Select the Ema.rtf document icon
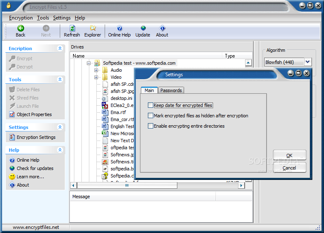The image size is (324, 233). coord(105,112)
